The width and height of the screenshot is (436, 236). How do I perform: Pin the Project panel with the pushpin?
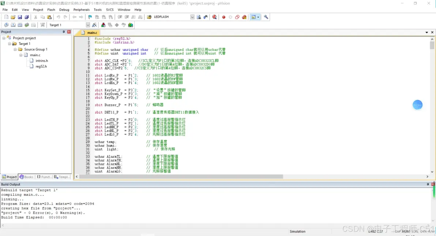tap(64, 32)
